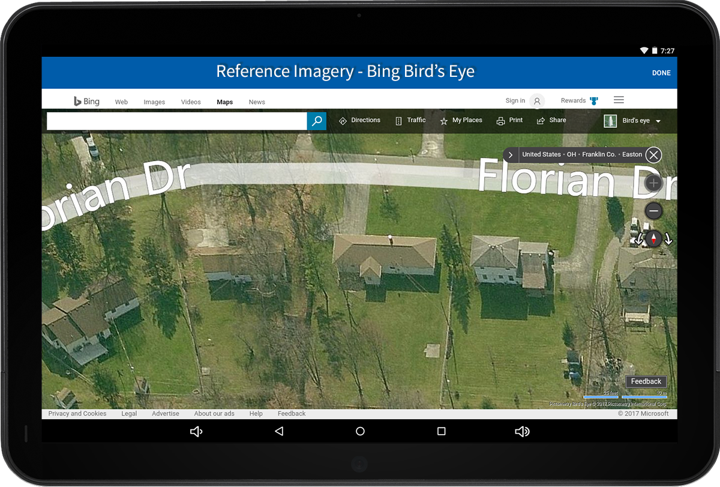This screenshot has width=720, height=487.
Task: Click the Bird's eye style thumbnail
Action: [610, 121]
